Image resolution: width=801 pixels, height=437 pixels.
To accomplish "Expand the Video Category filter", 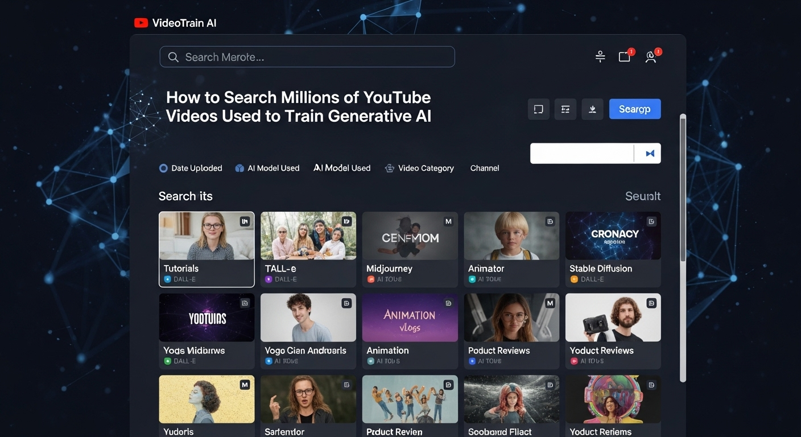I will coord(419,168).
